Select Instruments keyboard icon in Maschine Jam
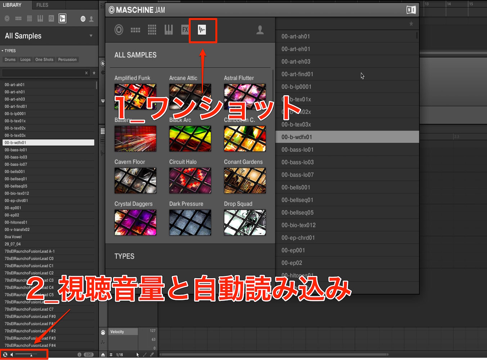Image resolution: width=487 pixels, height=360 pixels. click(168, 30)
